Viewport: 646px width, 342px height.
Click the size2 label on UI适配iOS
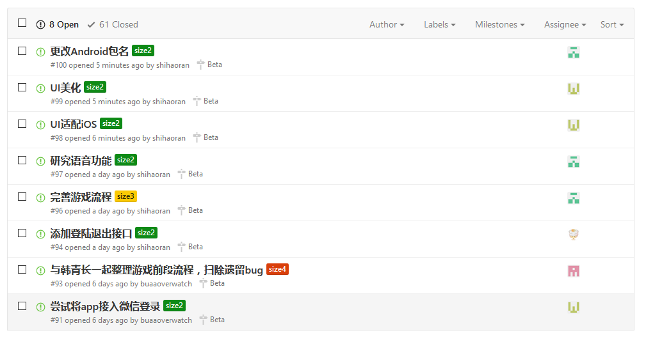tap(111, 123)
